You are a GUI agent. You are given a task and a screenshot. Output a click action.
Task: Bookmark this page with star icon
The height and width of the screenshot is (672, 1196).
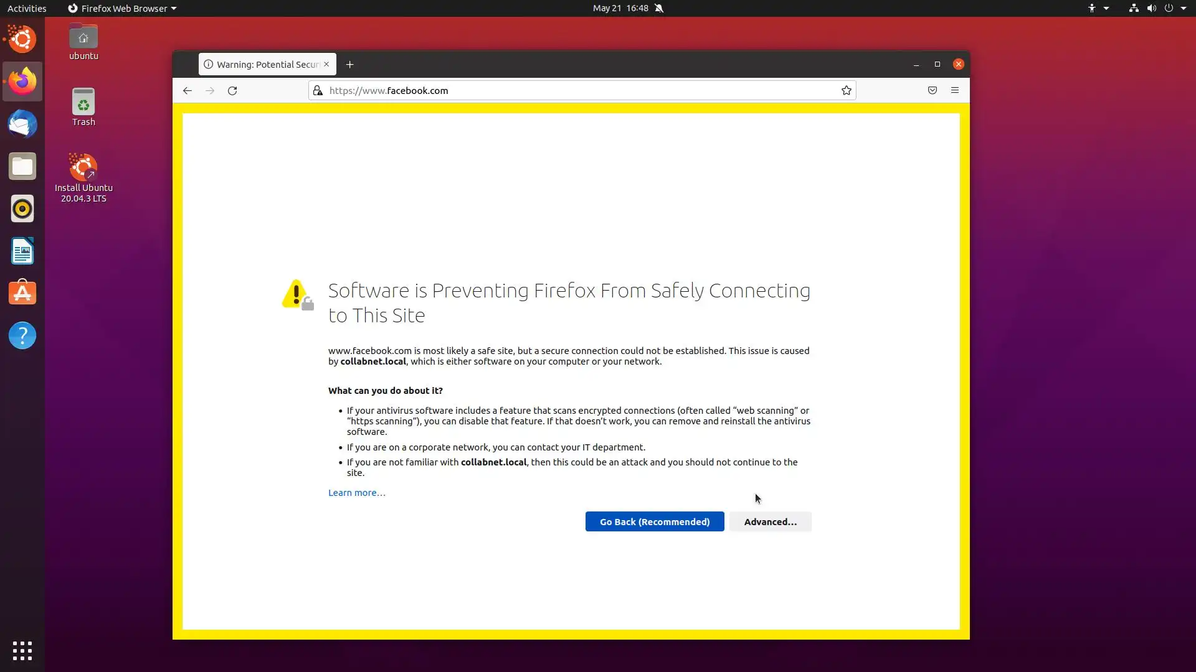(846, 91)
